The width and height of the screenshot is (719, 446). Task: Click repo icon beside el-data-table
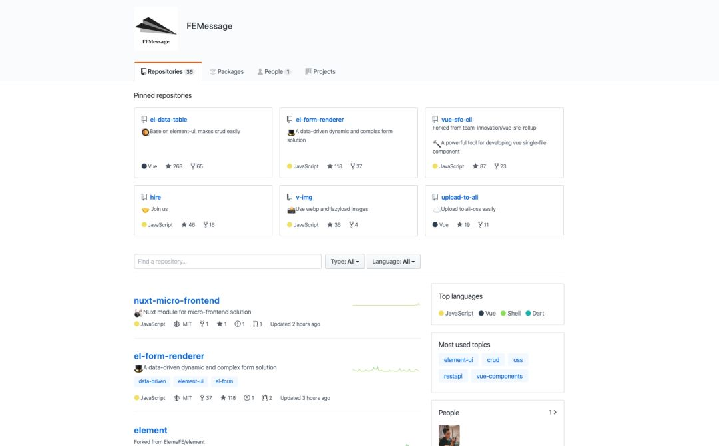tap(144, 120)
